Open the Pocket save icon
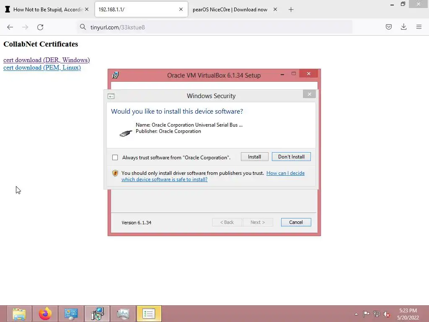429x322 pixels. (388, 27)
